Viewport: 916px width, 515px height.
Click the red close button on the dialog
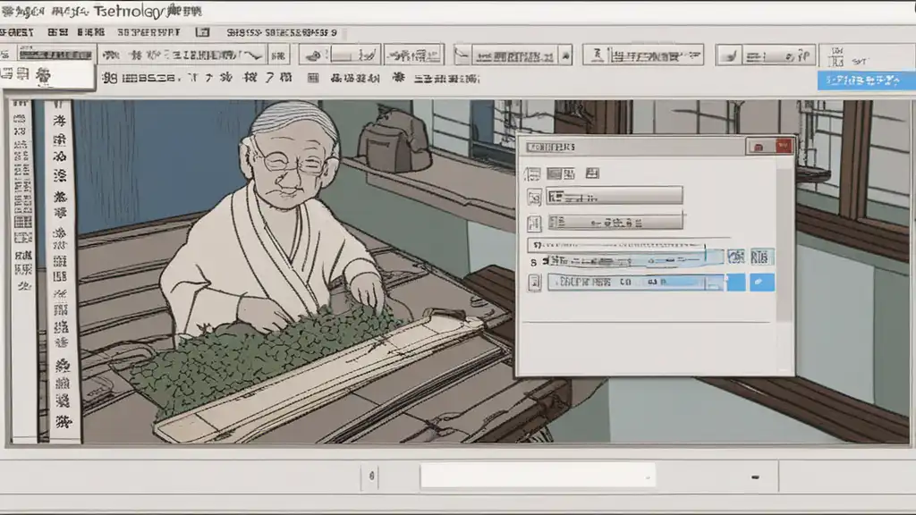784,147
